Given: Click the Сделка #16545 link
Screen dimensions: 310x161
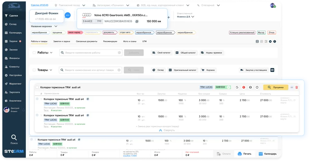Looking at the screenshot, I should [40, 5].
